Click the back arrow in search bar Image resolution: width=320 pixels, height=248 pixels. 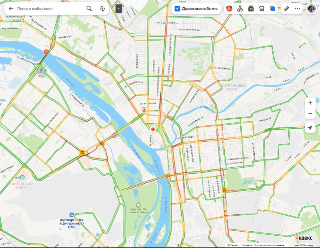click(11, 8)
